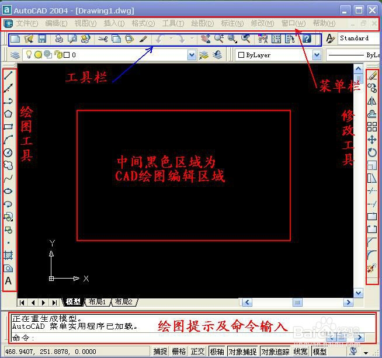Click the Mirror modify tool
The image size is (382, 358).
coord(372,101)
